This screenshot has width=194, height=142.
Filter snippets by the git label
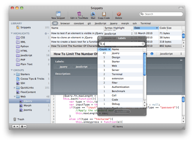89,24
